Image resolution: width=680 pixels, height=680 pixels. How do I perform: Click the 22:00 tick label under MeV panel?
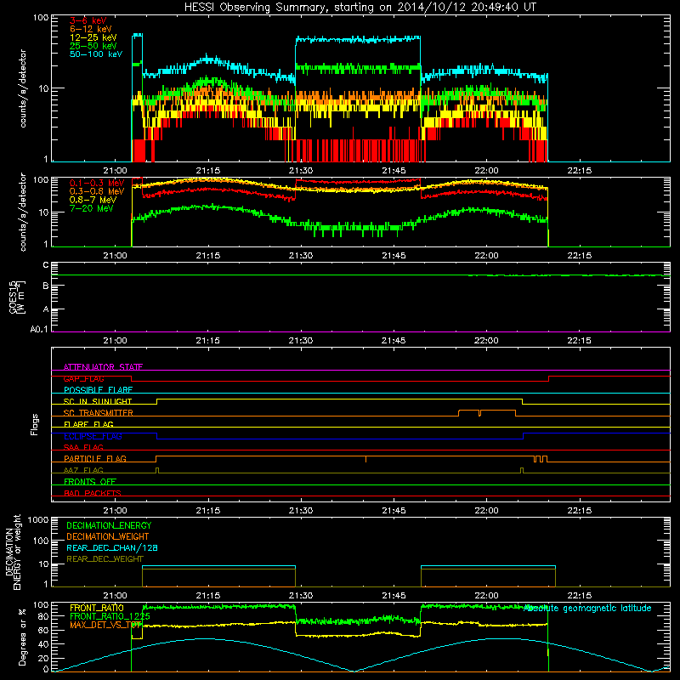(486, 256)
